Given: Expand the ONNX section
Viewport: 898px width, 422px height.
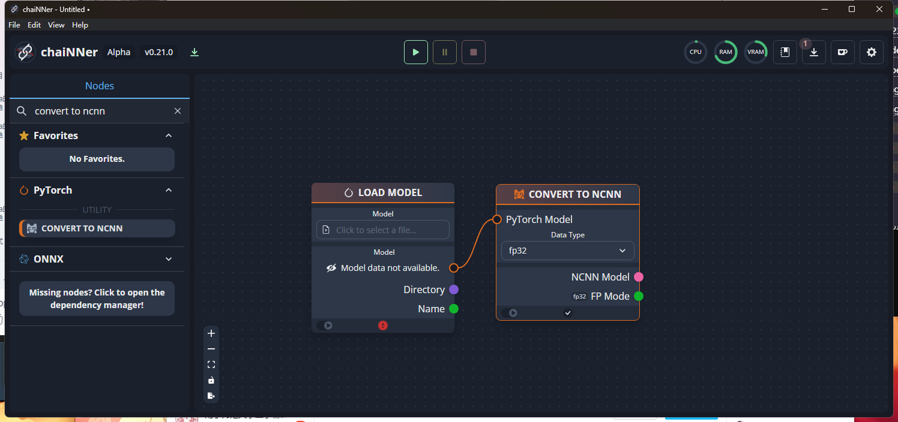Looking at the screenshot, I should (x=169, y=259).
